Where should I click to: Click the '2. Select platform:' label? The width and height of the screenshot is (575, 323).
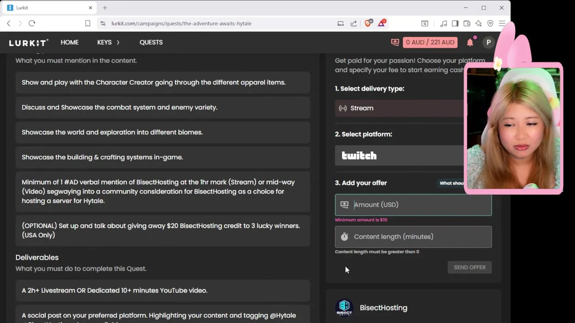click(363, 134)
